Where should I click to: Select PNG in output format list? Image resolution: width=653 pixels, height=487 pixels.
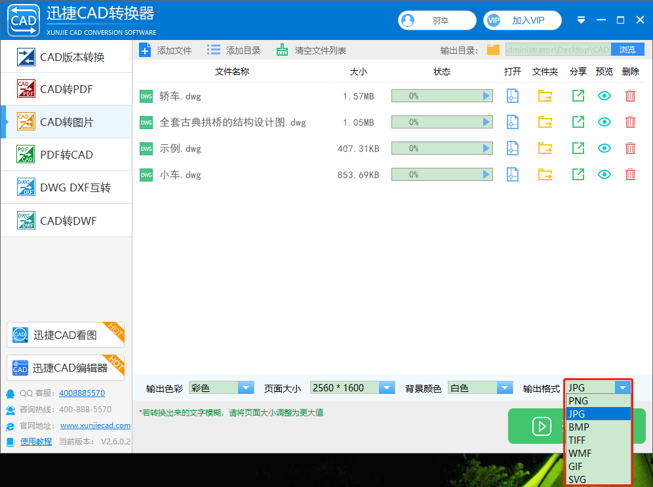tap(599, 401)
